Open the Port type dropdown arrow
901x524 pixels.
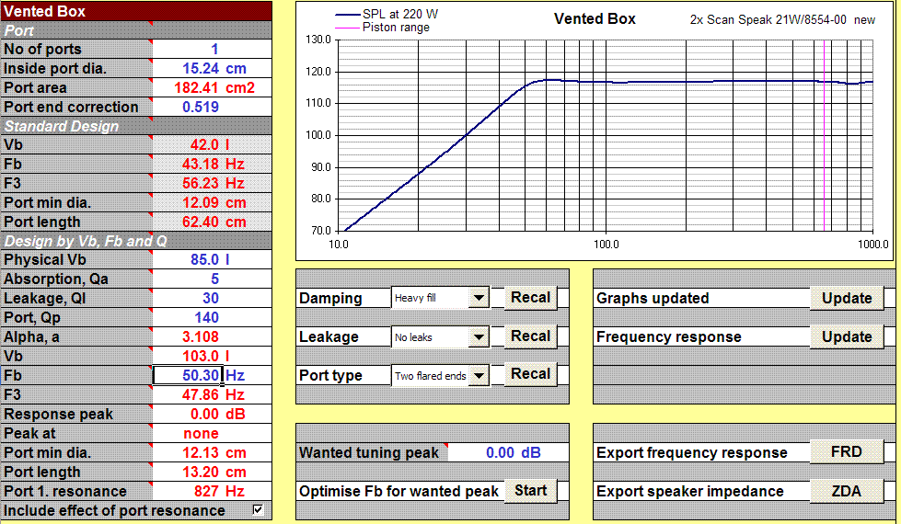pos(479,376)
